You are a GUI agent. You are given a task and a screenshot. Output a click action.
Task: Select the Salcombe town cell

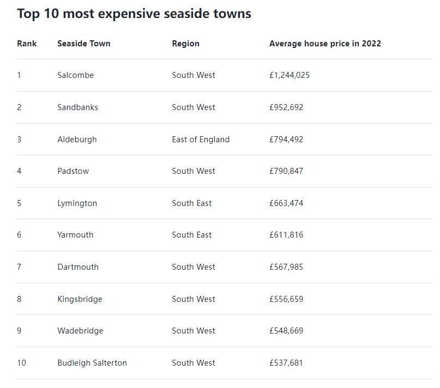(75, 75)
